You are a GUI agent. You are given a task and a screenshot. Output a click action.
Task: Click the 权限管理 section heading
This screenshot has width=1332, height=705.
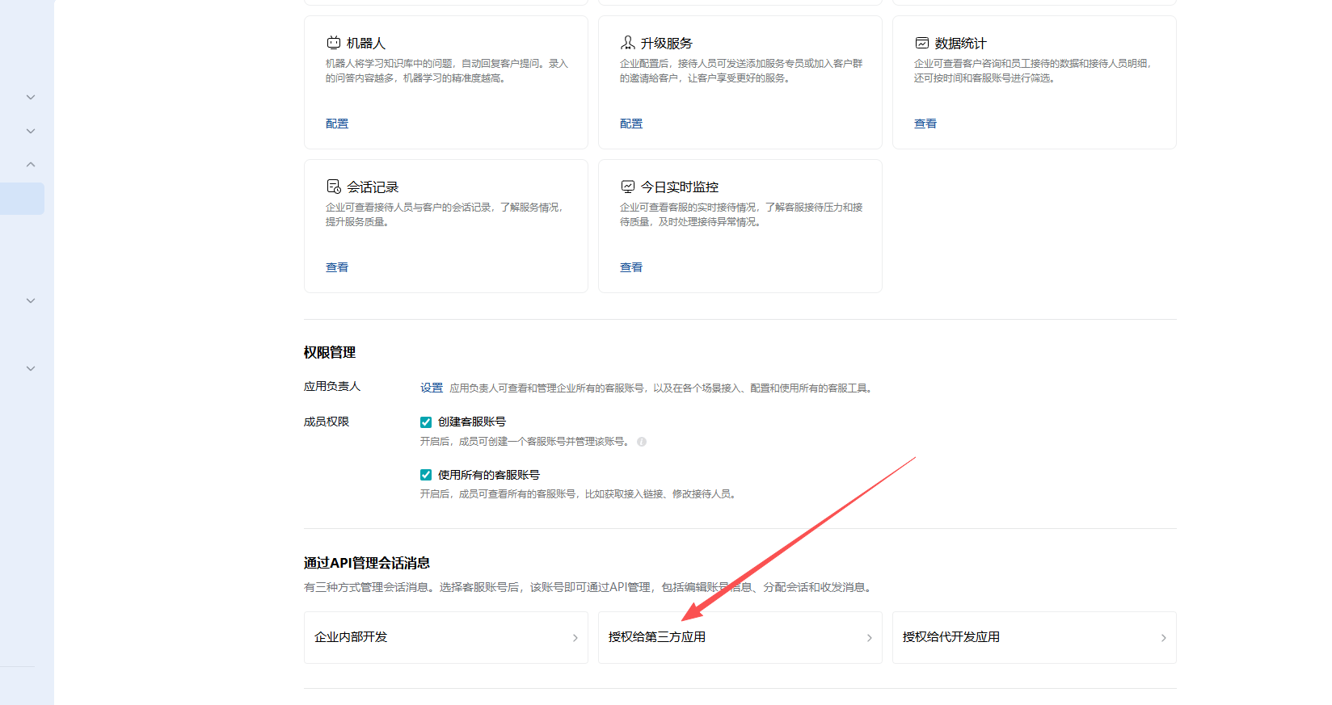pyautogui.click(x=330, y=352)
